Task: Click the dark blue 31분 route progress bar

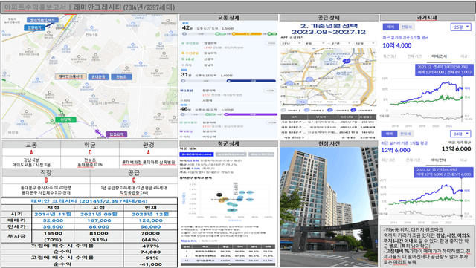Action: (x=229, y=81)
